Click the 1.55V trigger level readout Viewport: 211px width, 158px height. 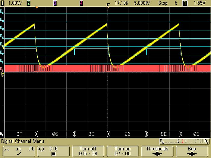pyautogui.click(x=200, y=3)
